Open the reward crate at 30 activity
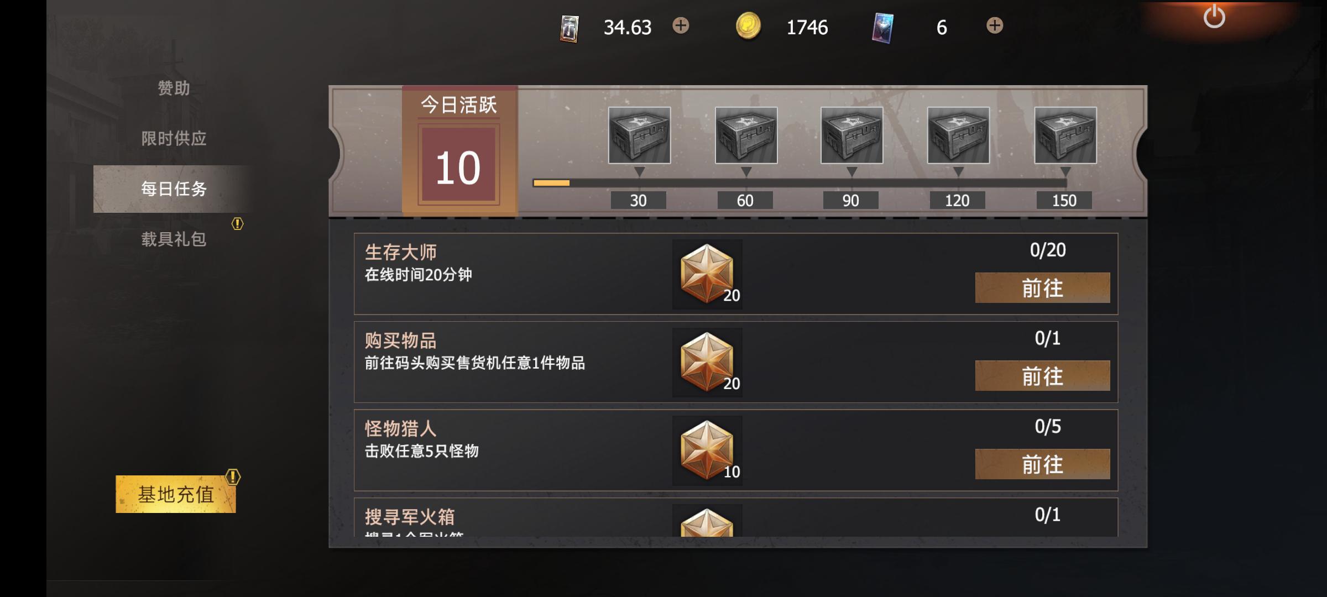1327x597 pixels. (x=639, y=135)
